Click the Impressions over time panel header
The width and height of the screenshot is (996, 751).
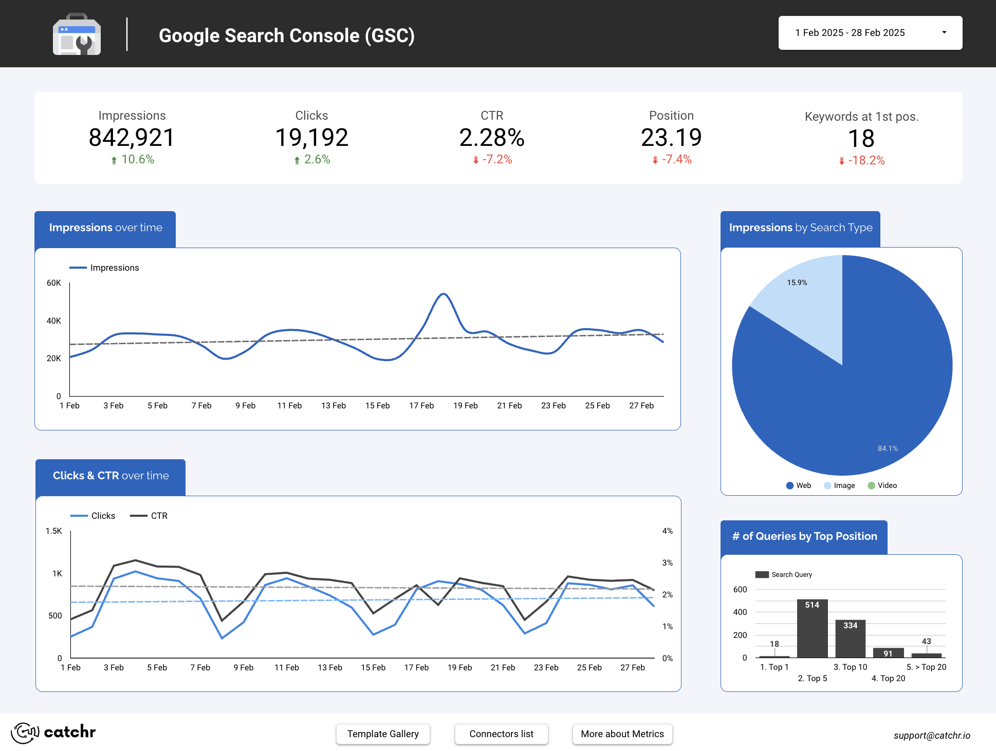pos(105,228)
